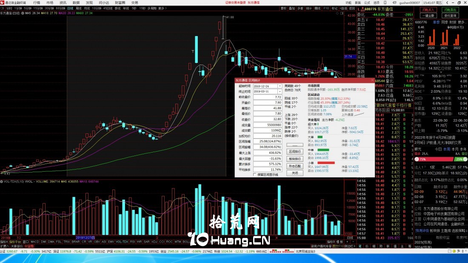Viewport: 468px width, 263px height.
Task: Open the 交易 menu
Action: click(x=134, y=3)
